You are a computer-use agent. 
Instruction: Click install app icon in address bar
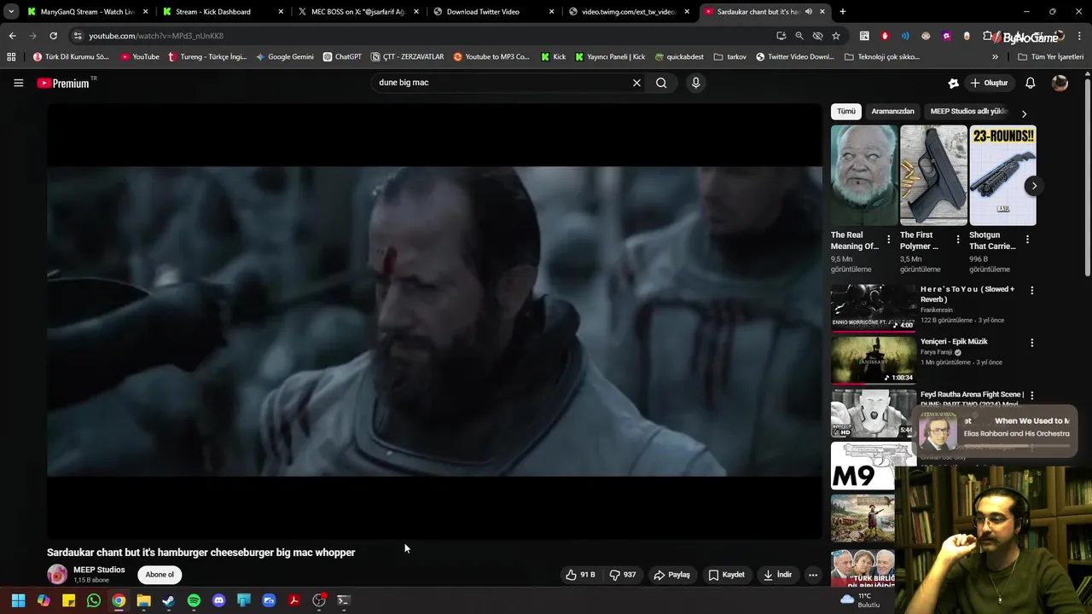click(x=781, y=36)
